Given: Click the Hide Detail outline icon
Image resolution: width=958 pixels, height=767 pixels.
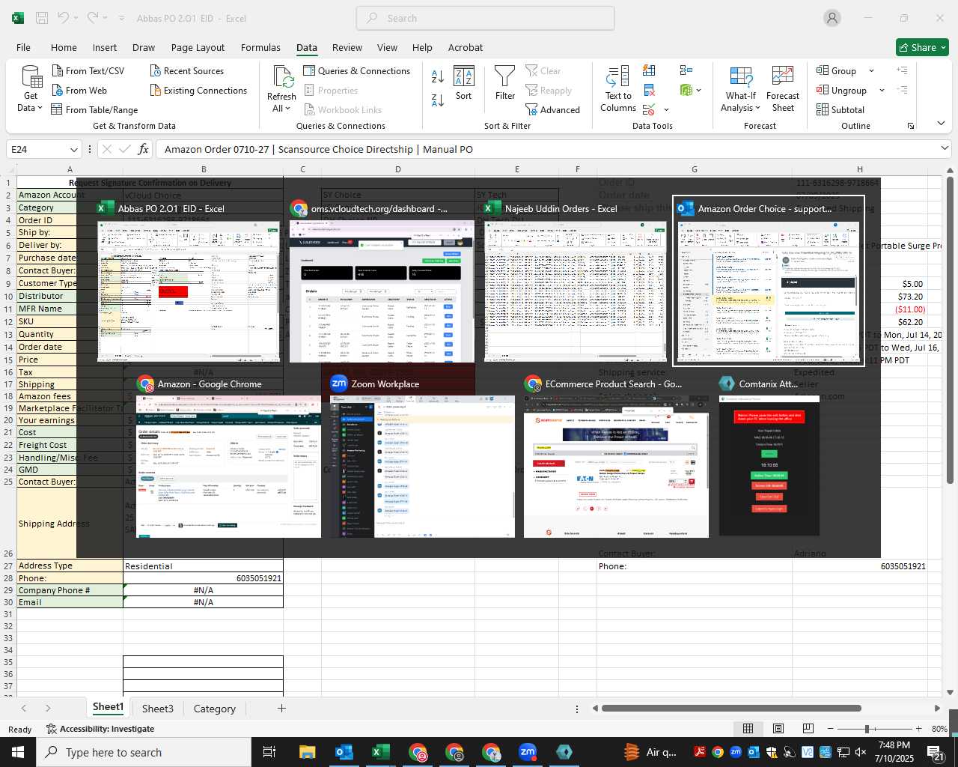Looking at the screenshot, I should (x=902, y=90).
